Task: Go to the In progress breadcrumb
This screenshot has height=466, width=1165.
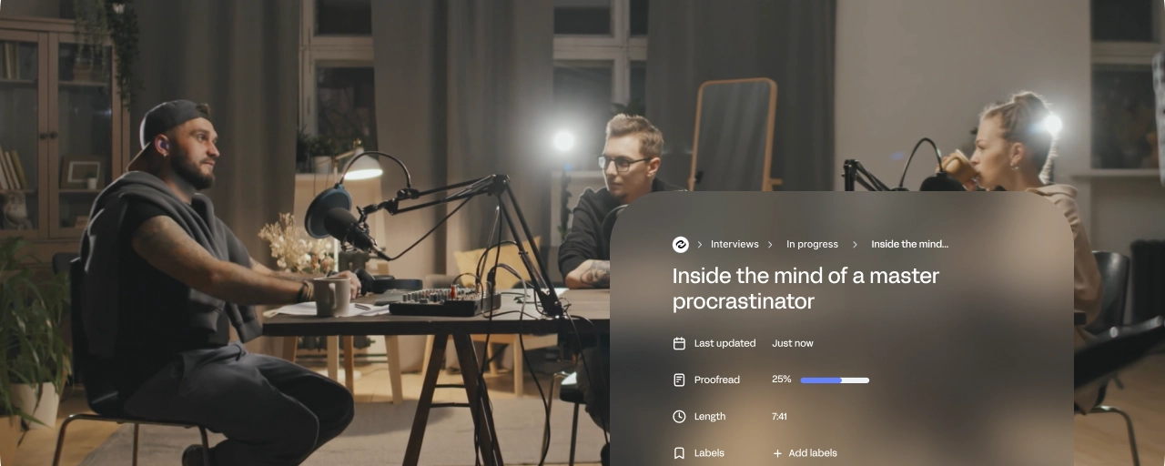Action: pos(812,245)
